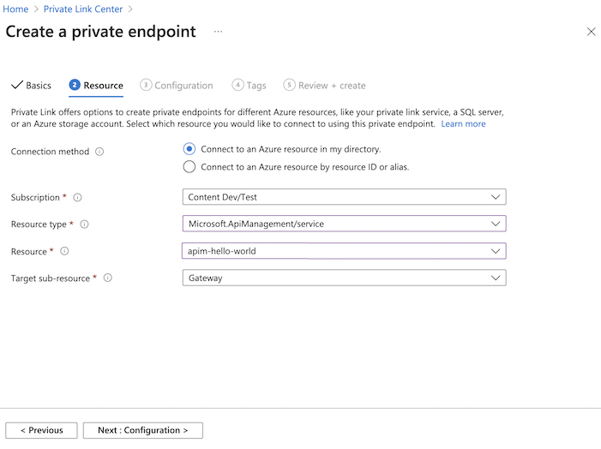Click info icon beside Target sub-resource

[108, 278]
